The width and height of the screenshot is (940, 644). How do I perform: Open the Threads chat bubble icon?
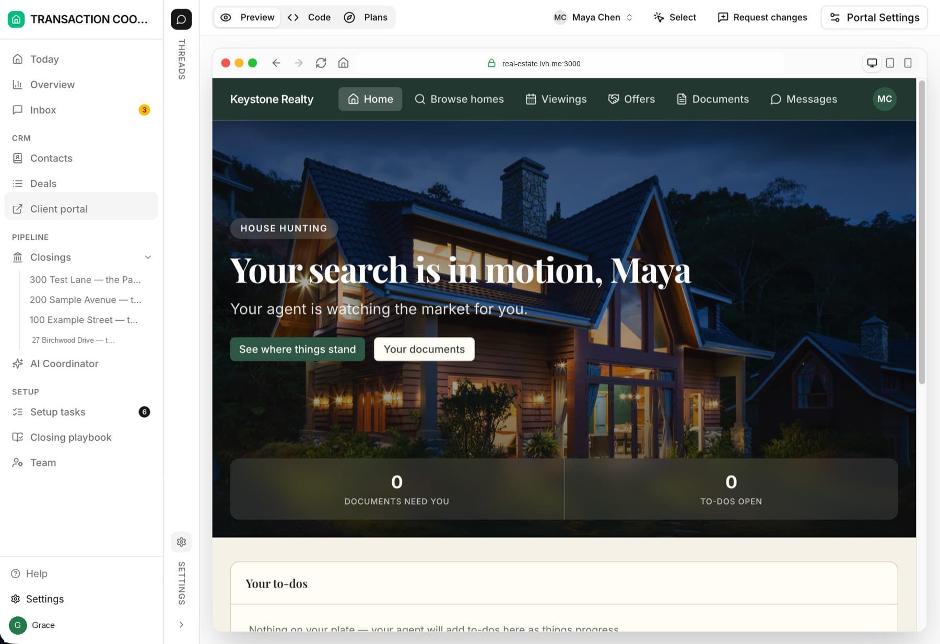click(x=181, y=19)
